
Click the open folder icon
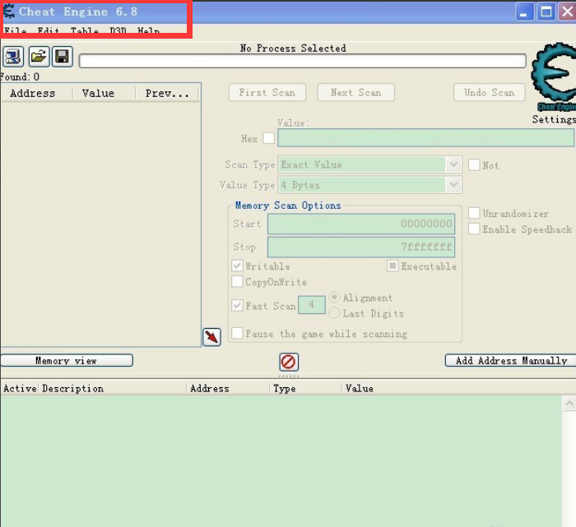(x=39, y=57)
